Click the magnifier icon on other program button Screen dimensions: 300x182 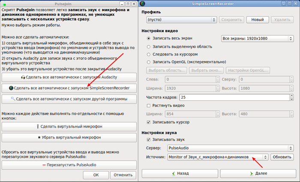(13, 99)
